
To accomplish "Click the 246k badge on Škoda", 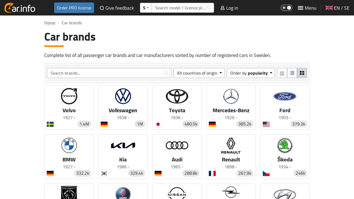I will 300,173.
